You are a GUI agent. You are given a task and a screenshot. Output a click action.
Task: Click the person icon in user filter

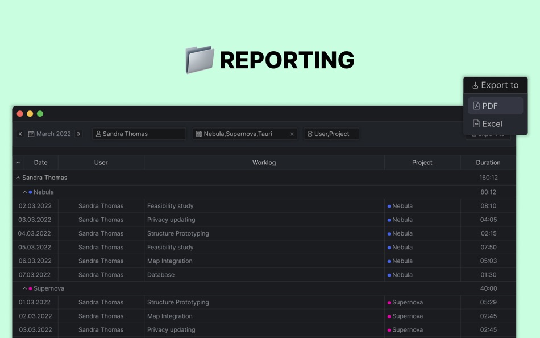[x=98, y=134]
